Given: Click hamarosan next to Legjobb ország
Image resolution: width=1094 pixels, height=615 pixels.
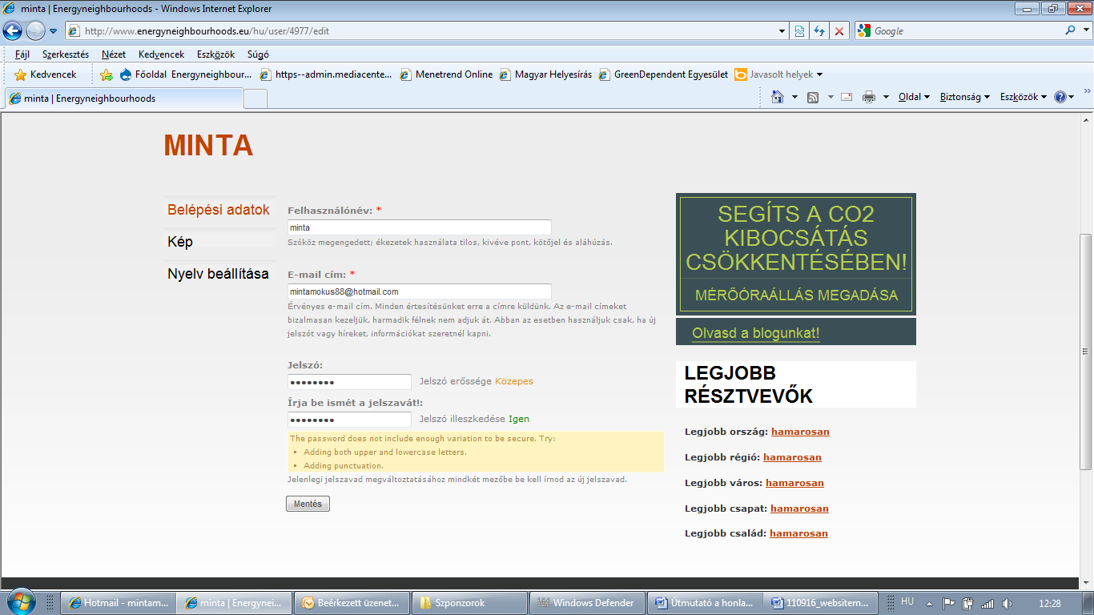Looking at the screenshot, I should coord(800,432).
